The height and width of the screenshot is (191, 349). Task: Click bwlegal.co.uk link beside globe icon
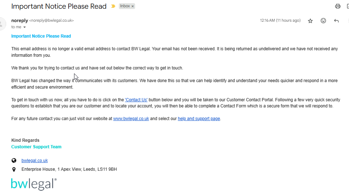35,161
